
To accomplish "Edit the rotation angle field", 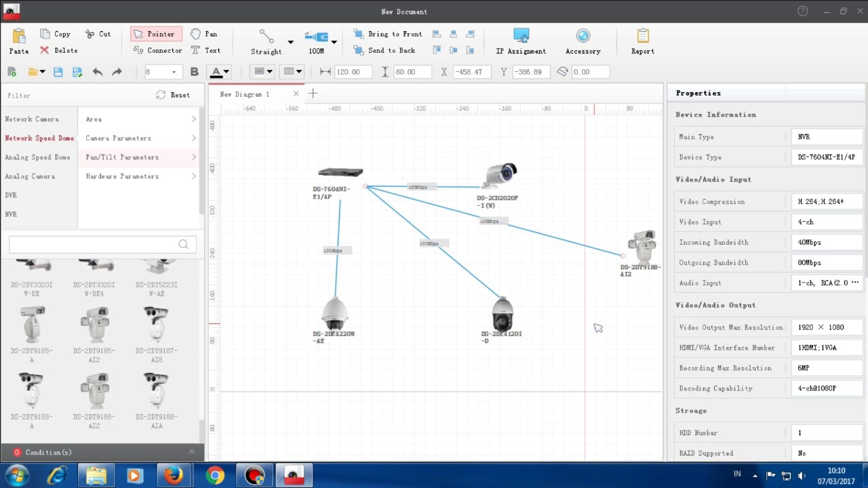I will (591, 72).
